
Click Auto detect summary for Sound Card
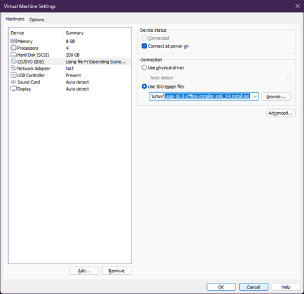pos(77,82)
